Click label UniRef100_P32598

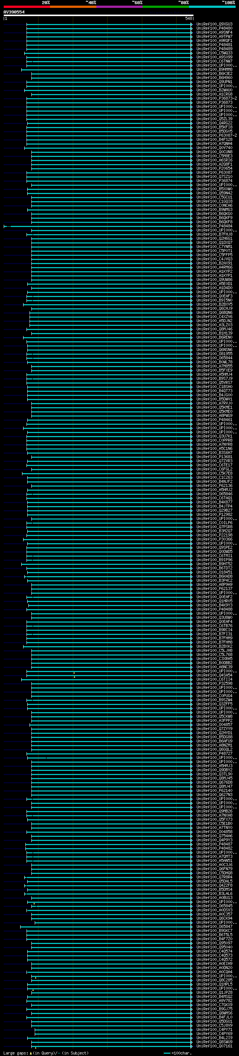pyautogui.click(x=214, y=683)
